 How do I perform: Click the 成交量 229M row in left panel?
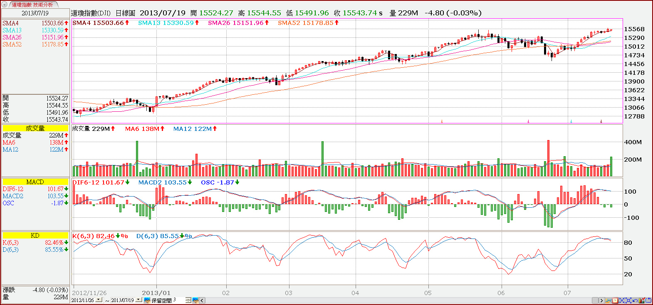click(35, 135)
